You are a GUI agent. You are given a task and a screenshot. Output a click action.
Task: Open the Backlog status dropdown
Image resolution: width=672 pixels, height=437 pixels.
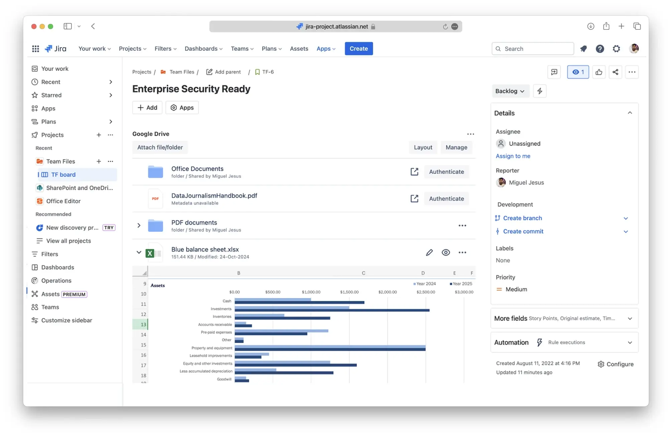510,91
